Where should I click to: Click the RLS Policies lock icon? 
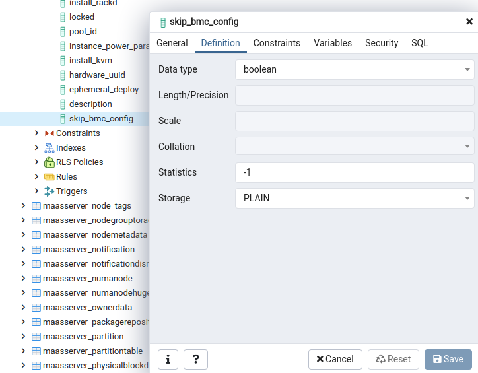[x=49, y=162]
